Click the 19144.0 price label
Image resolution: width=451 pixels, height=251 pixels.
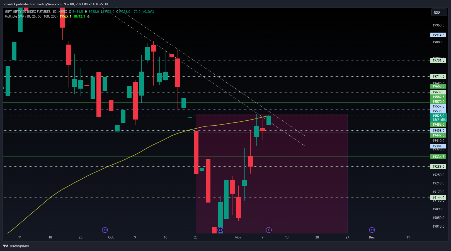click(x=438, y=198)
